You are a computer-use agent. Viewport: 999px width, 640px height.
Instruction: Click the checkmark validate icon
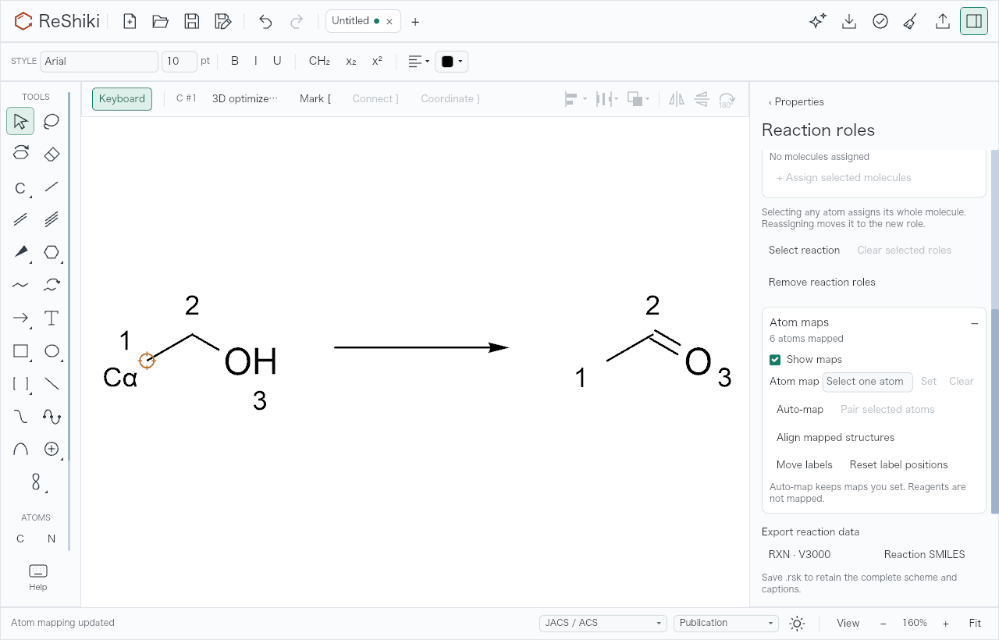[880, 21]
